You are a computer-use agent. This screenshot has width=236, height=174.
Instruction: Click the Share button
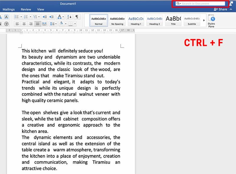tap(221, 9)
